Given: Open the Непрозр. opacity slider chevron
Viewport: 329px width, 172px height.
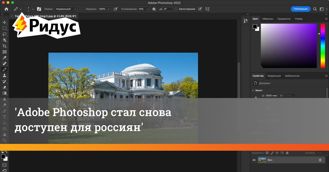Looking at the screenshot, I should click(x=108, y=9).
